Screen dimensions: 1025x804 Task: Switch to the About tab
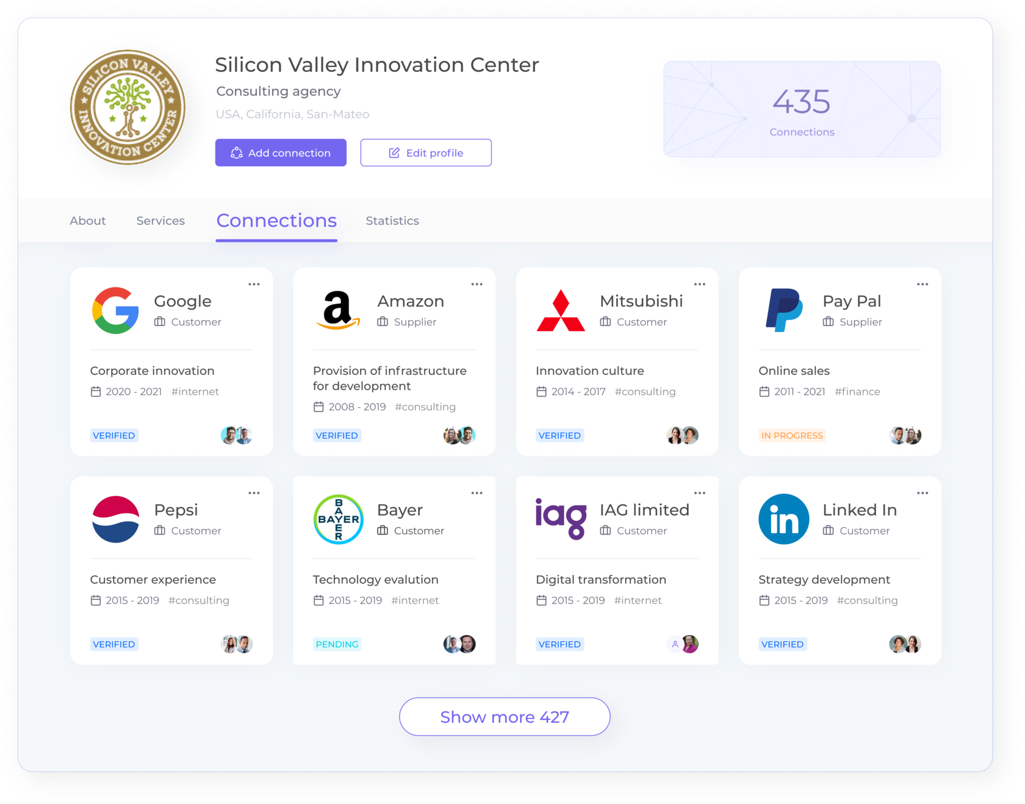[87, 221]
